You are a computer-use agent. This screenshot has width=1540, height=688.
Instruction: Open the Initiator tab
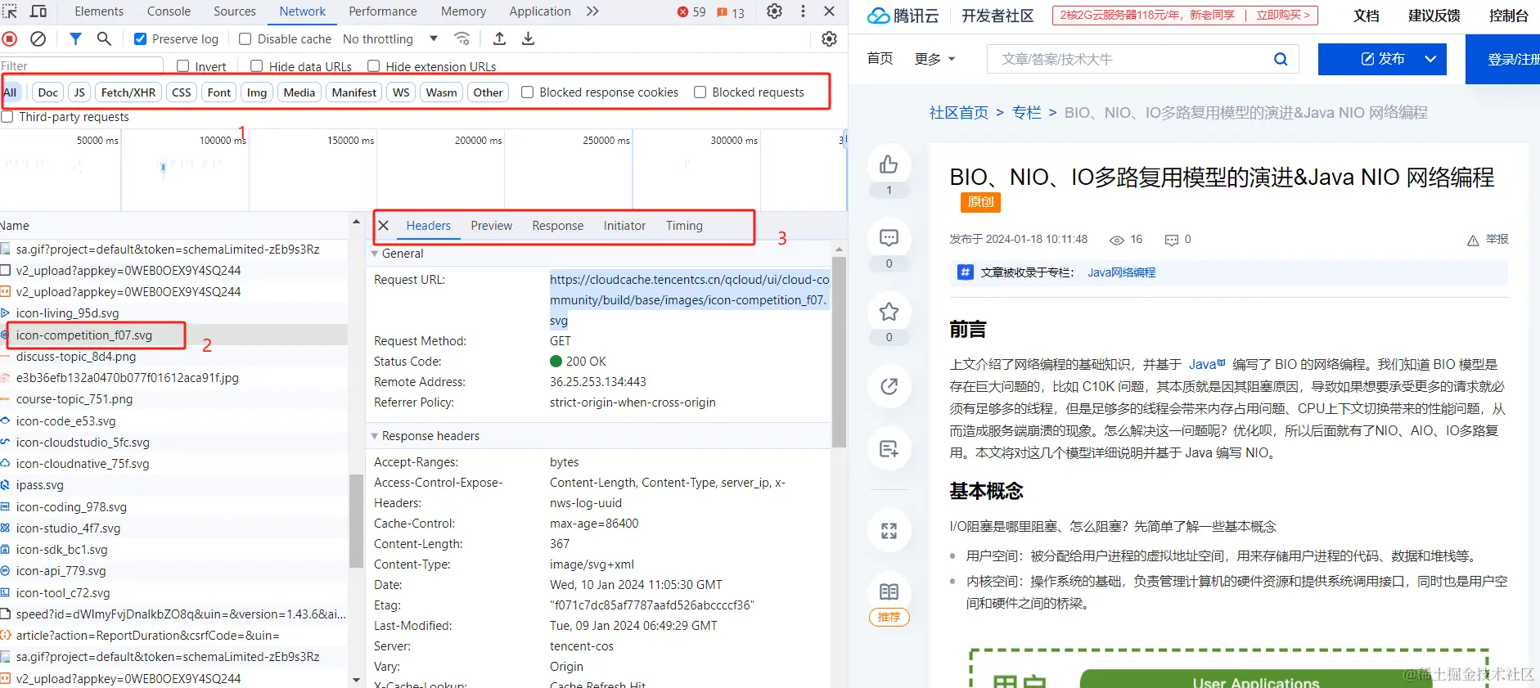pos(624,226)
